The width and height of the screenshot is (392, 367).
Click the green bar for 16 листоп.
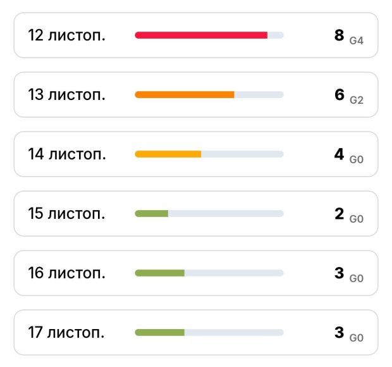(160, 273)
